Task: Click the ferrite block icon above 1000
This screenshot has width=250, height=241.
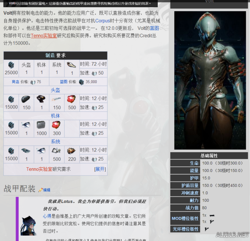Action: coord(41,125)
